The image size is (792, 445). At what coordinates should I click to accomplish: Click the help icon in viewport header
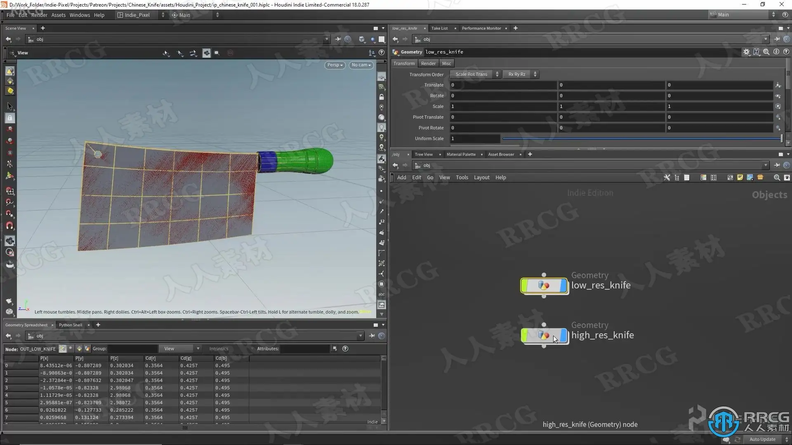[382, 53]
